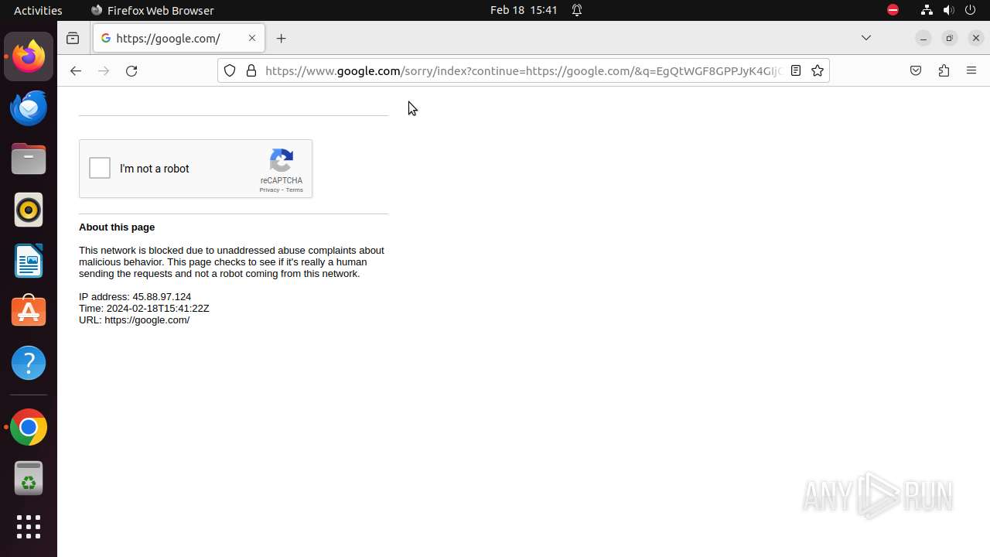The width and height of the screenshot is (990, 557).
Task: Click the tracking protection shield icon
Action: (x=230, y=70)
